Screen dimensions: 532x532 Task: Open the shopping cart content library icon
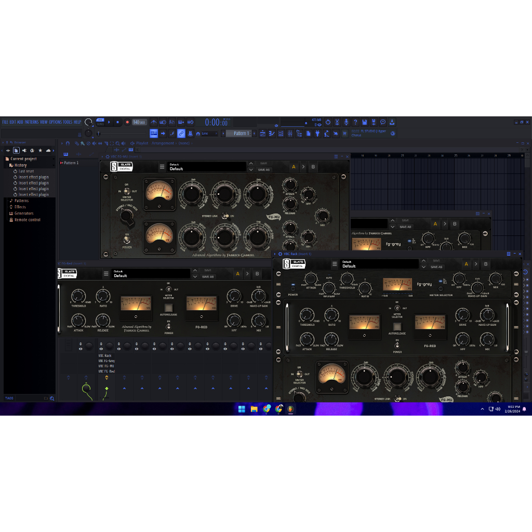click(x=345, y=134)
